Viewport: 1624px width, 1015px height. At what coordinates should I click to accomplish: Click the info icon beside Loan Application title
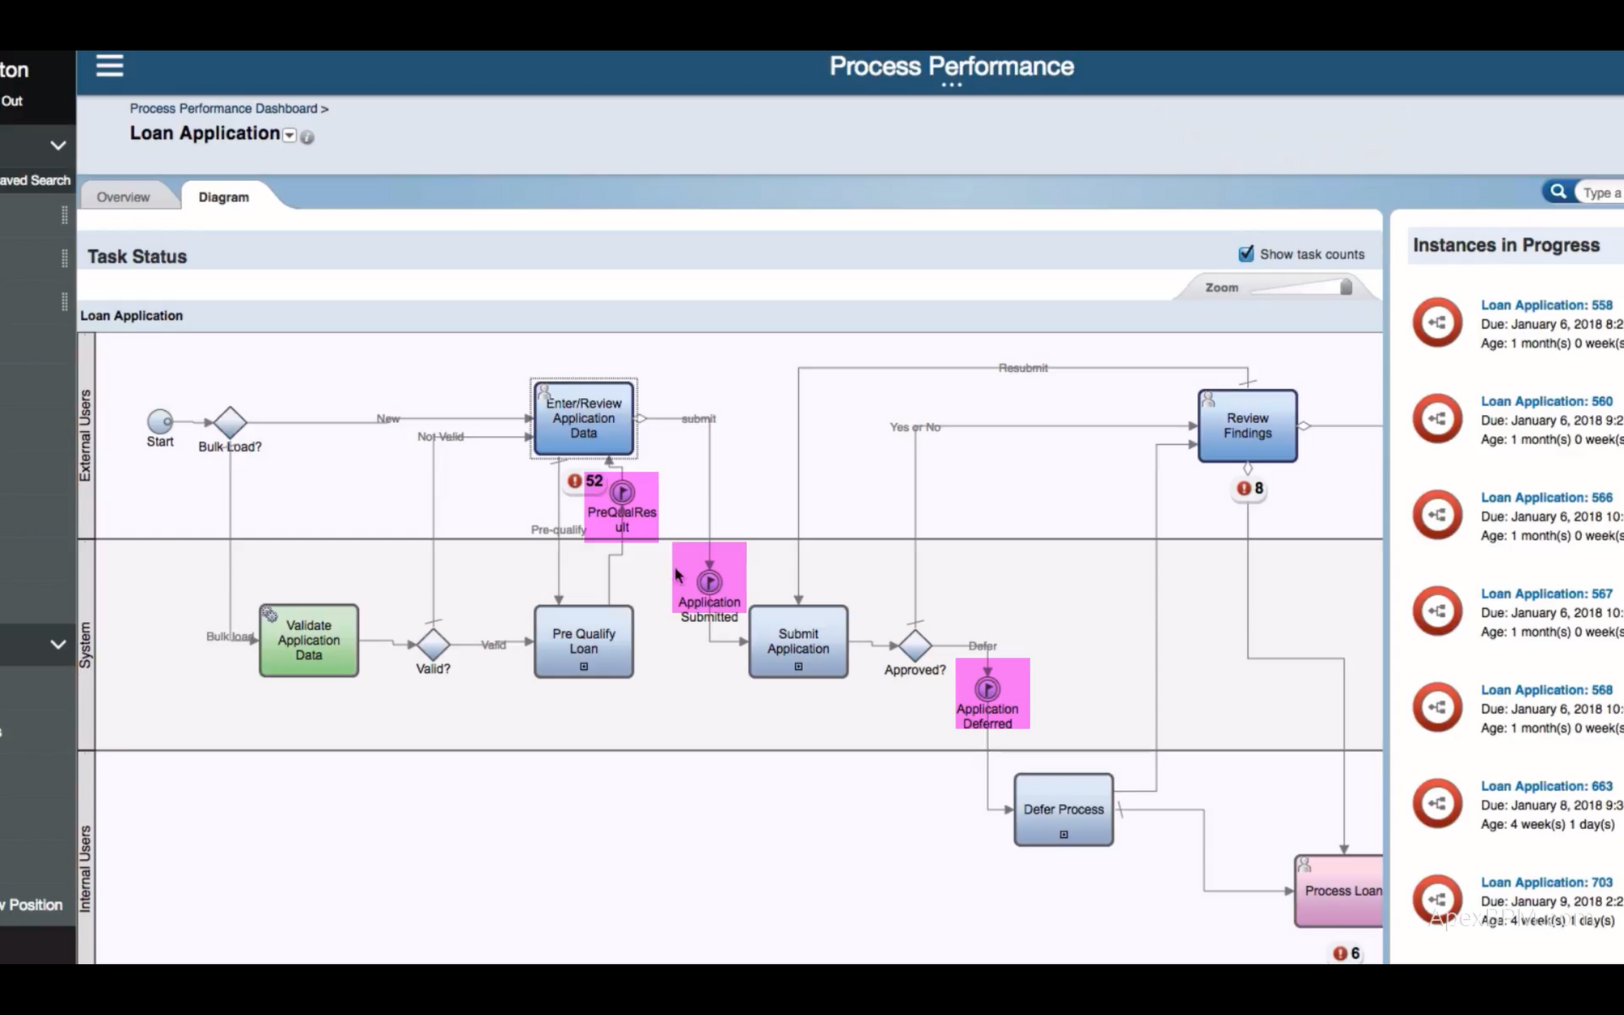(x=307, y=137)
